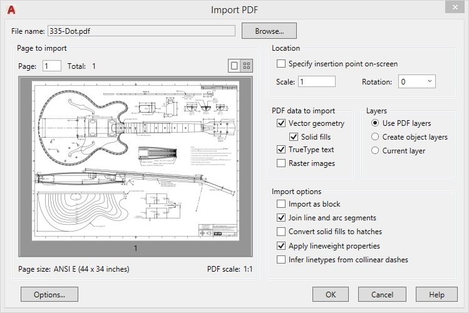The image size is (469, 313).
Task: Open the Options... dialog
Action: pyautogui.click(x=49, y=294)
